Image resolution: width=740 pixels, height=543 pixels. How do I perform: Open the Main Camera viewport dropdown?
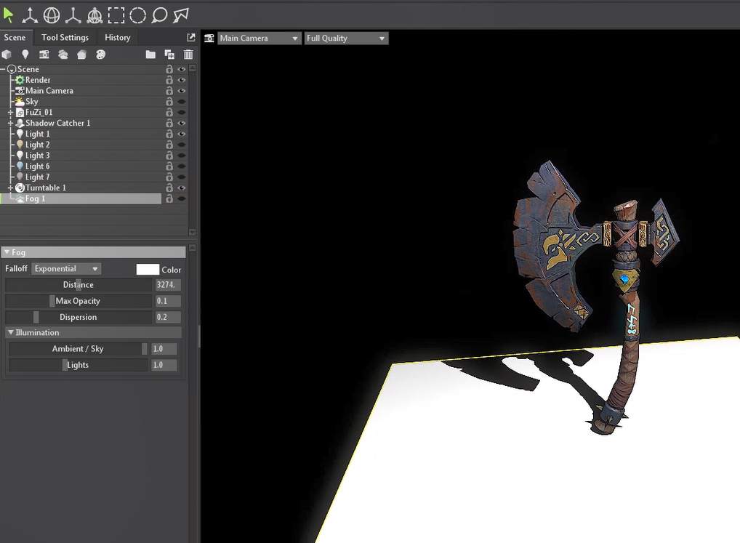pyautogui.click(x=259, y=38)
